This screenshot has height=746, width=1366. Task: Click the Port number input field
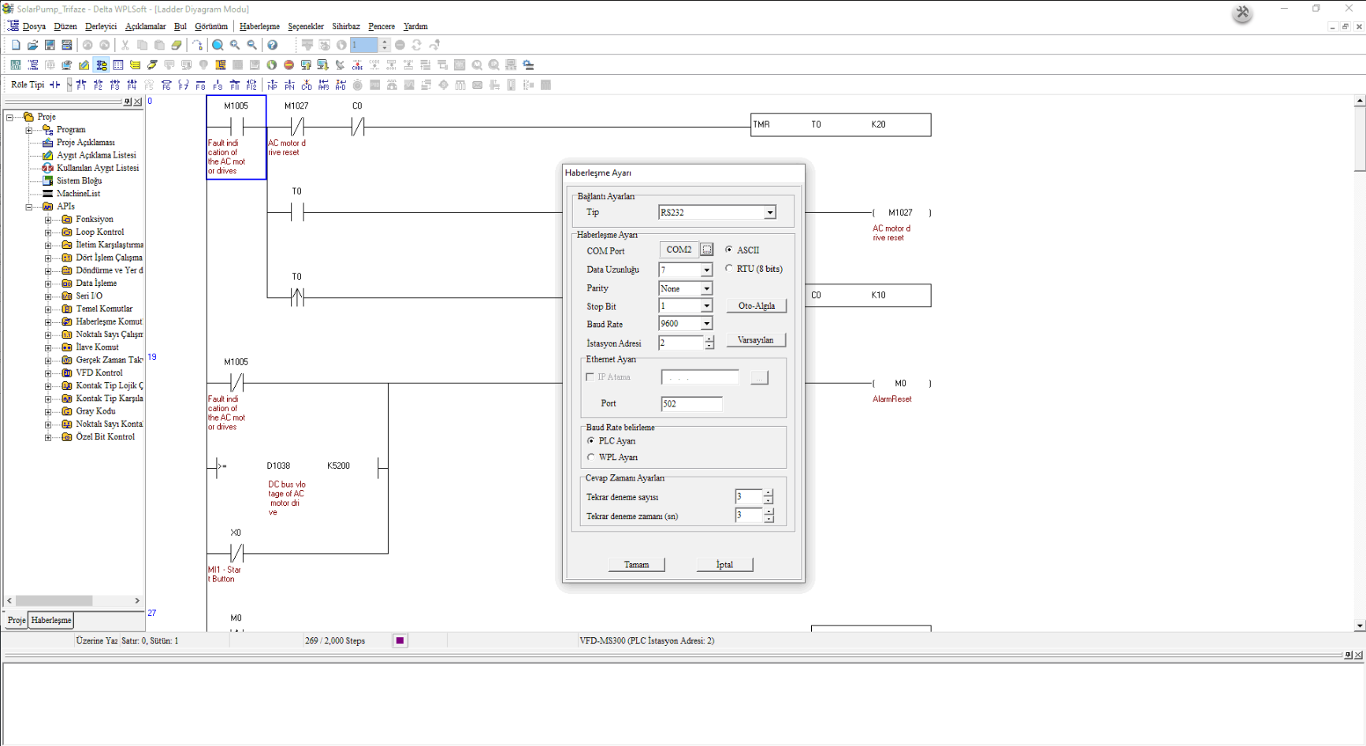[690, 404]
